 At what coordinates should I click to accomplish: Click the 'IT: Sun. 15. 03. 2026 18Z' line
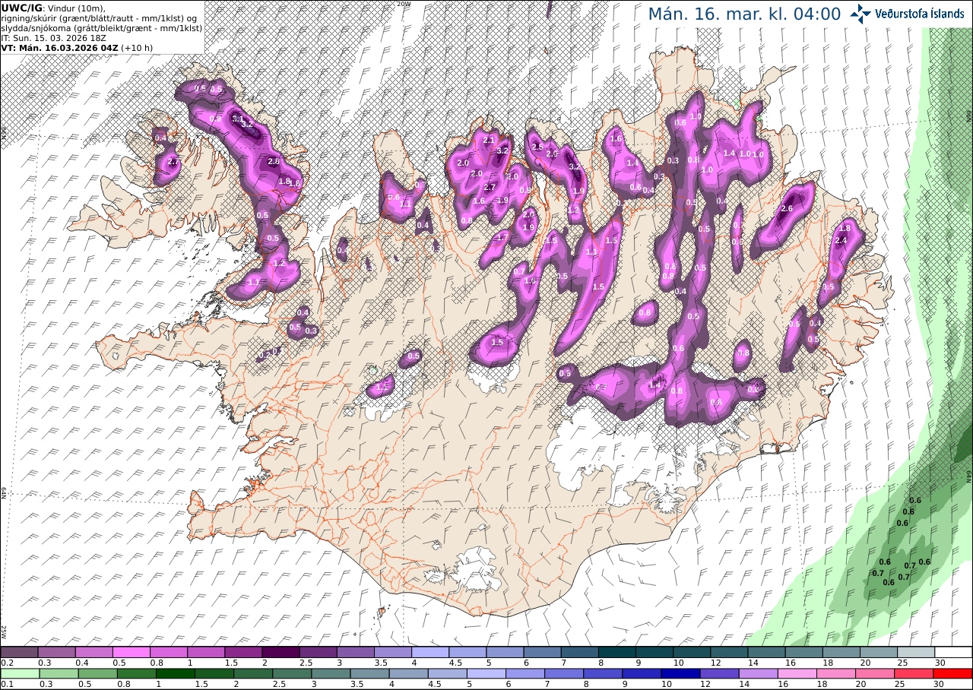[x=52, y=37]
